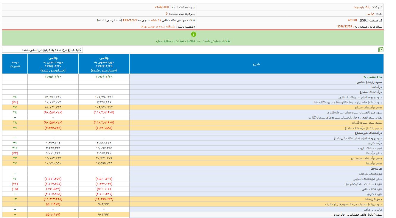Screen dimensions: 396x218
Task: Click value ۸۶,۱۴۱,۳۳۴ in the 1395 column
Action: [x=53, y=107]
